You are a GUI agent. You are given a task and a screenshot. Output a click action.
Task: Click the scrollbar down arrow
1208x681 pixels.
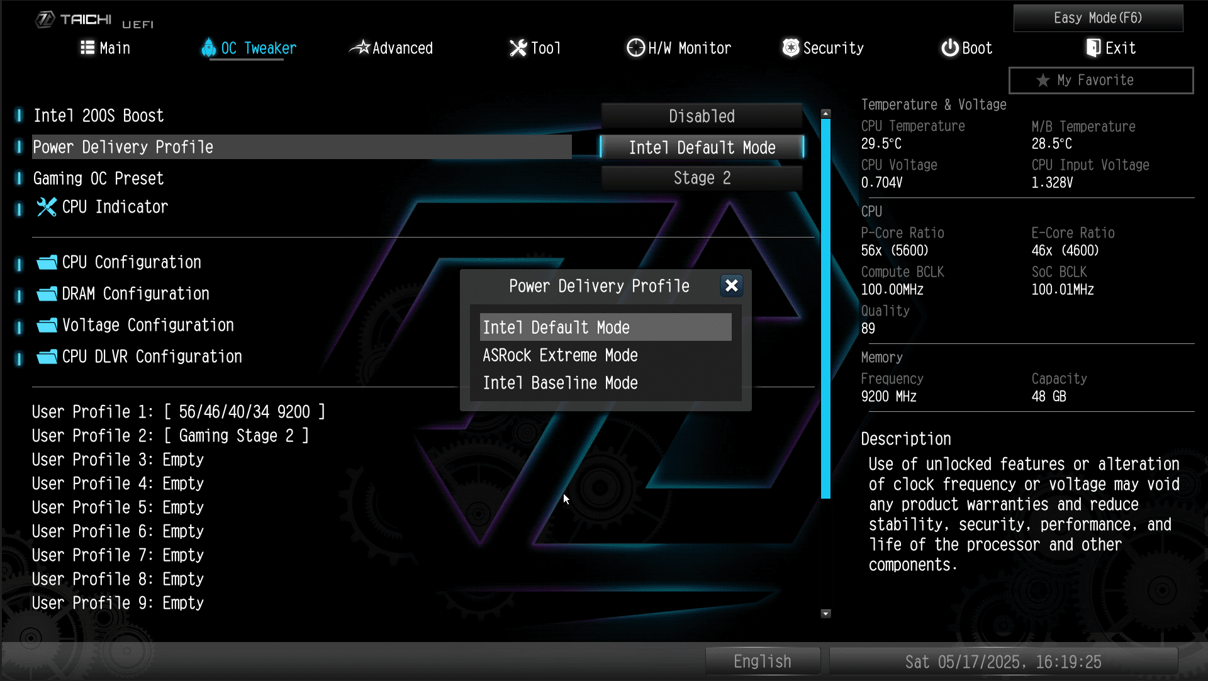point(826,613)
